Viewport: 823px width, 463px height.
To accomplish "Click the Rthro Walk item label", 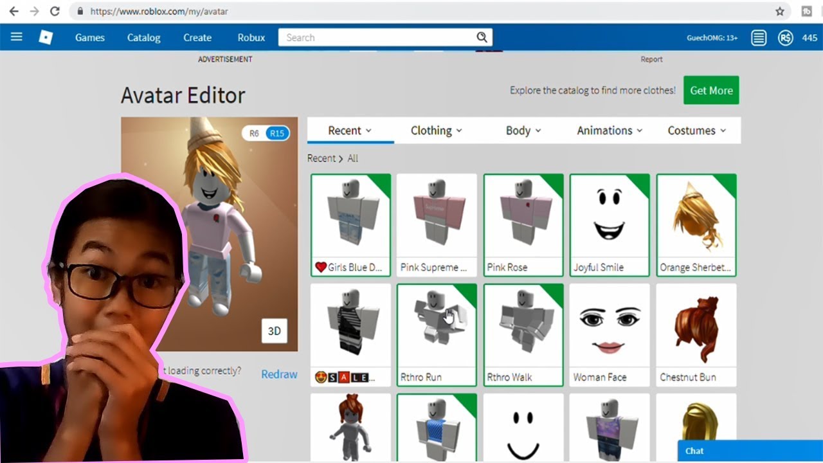I will pyautogui.click(x=510, y=377).
